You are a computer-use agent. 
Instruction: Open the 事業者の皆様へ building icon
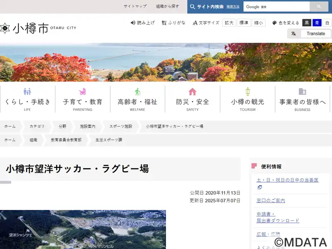(303, 91)
